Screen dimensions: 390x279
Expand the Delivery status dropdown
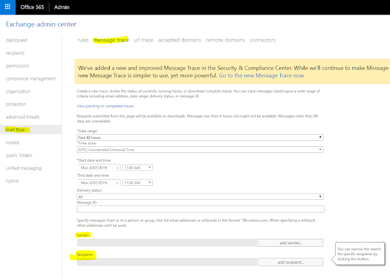point(200,196)
